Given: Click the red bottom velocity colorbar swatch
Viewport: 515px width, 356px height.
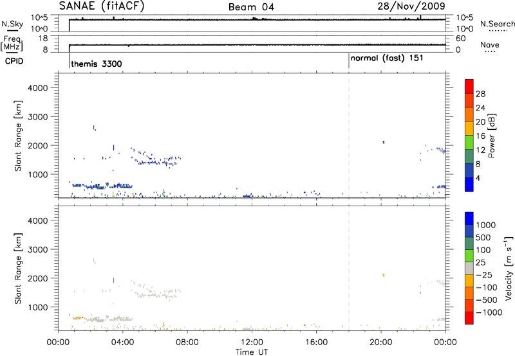Looking at the screenshot, I should pos(469,318).
